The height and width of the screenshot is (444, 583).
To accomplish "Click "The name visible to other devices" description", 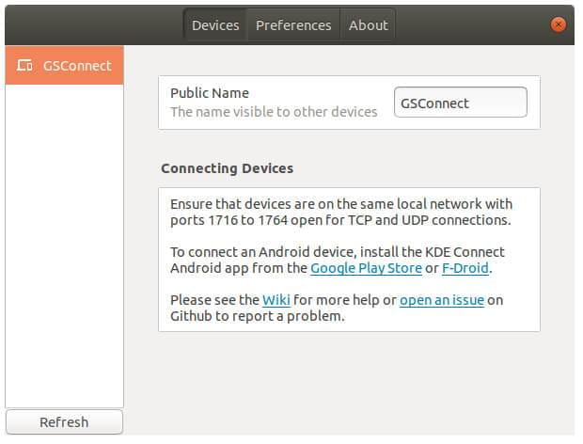I will (274, 112).
